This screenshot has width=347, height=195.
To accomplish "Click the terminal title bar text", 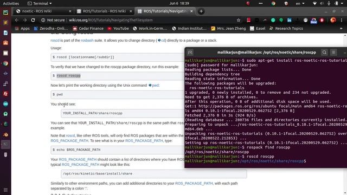I will pos(267,53).
